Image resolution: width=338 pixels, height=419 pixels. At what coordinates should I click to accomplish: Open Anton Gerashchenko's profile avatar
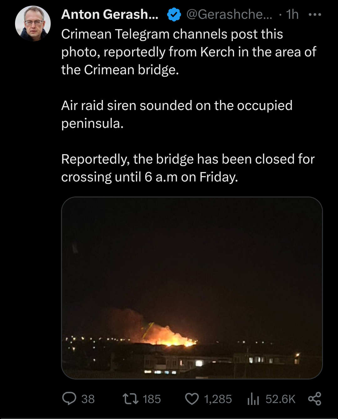33,24
